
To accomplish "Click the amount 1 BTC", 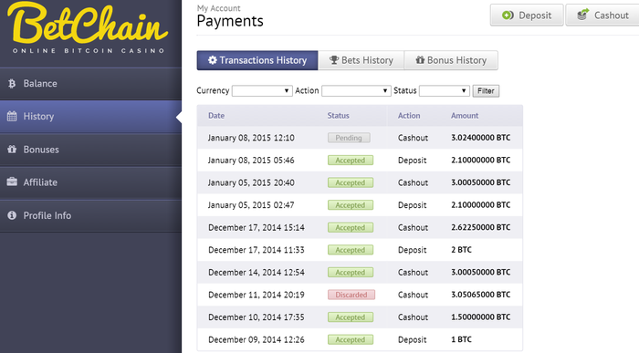I will 461,339.
